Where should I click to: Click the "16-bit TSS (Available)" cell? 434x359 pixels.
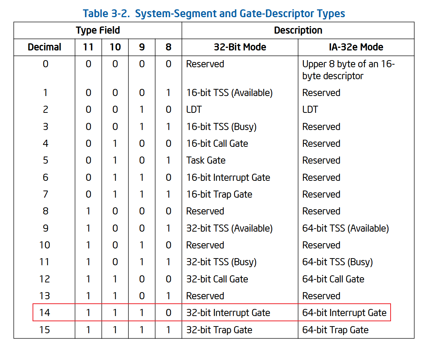[x=229, y=93]
